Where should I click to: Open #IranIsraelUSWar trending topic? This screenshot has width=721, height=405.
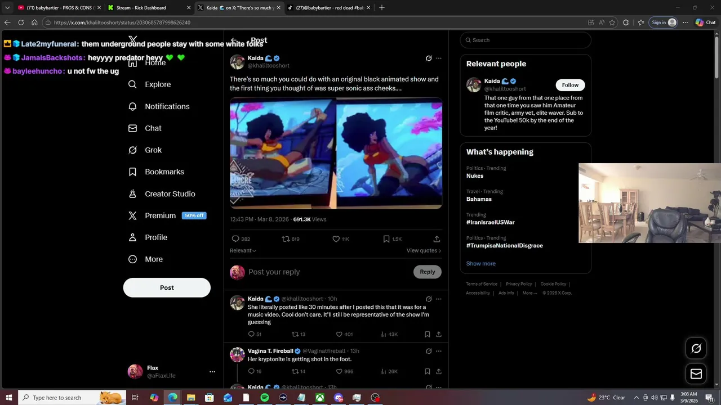coord(491,222)
